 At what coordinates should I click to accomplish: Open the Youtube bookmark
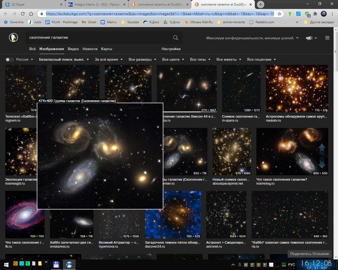(130, 22)
